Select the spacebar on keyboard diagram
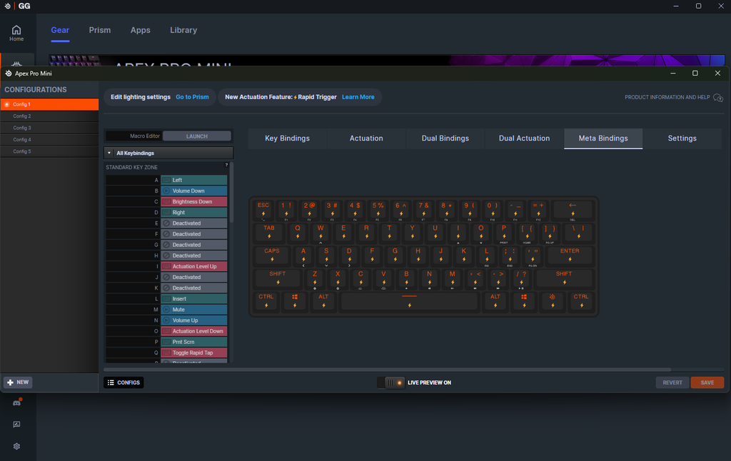The height and width of the screenshot is (461, 731). pyautogui.click(x=409, y=300)
